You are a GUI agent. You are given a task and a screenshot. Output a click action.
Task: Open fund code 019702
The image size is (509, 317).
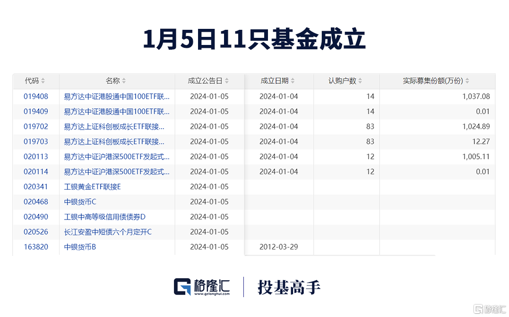36,126
